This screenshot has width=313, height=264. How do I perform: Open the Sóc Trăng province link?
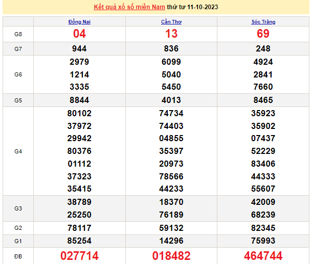coord(263,22)
